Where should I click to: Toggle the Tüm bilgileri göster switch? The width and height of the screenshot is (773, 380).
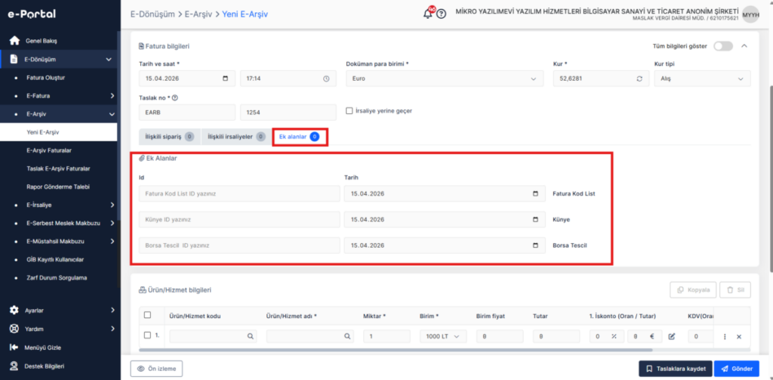point(722,46)
